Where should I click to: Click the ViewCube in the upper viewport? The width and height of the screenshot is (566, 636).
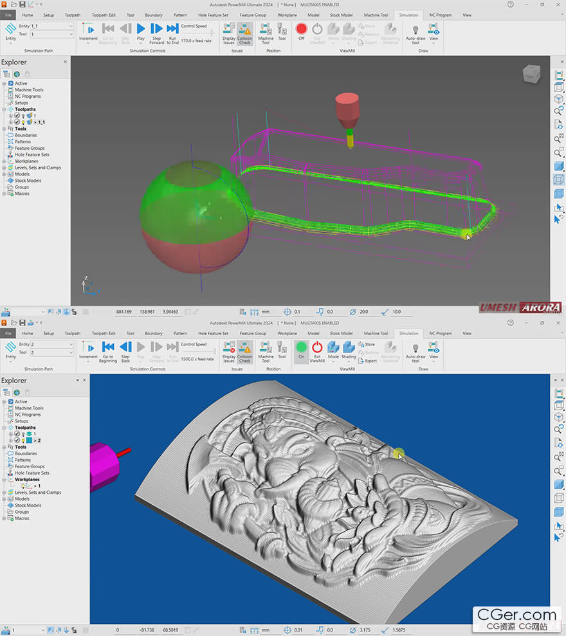click(531, 74)
